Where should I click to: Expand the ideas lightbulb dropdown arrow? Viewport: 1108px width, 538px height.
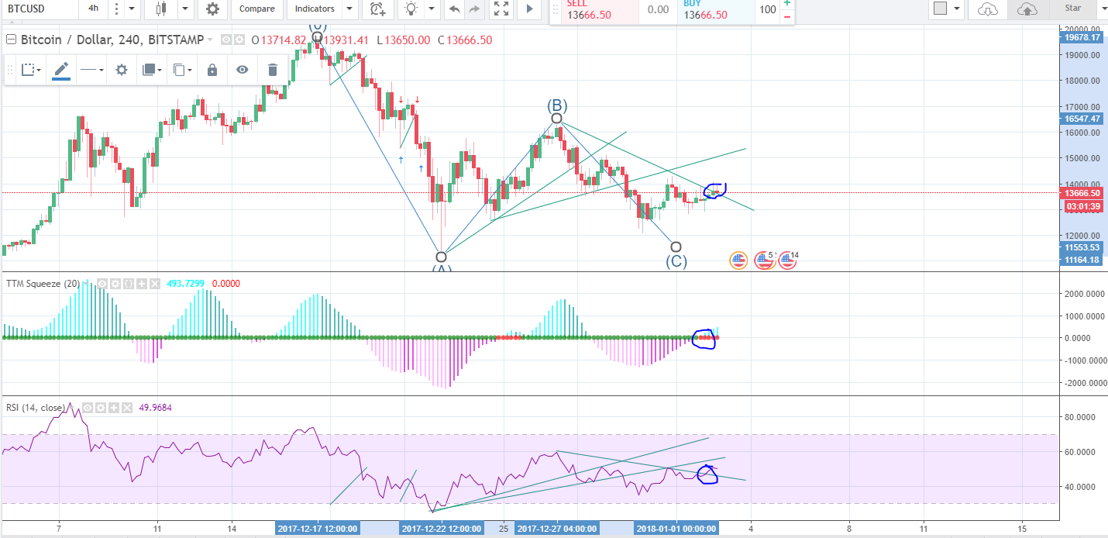(x=433, y=9)
